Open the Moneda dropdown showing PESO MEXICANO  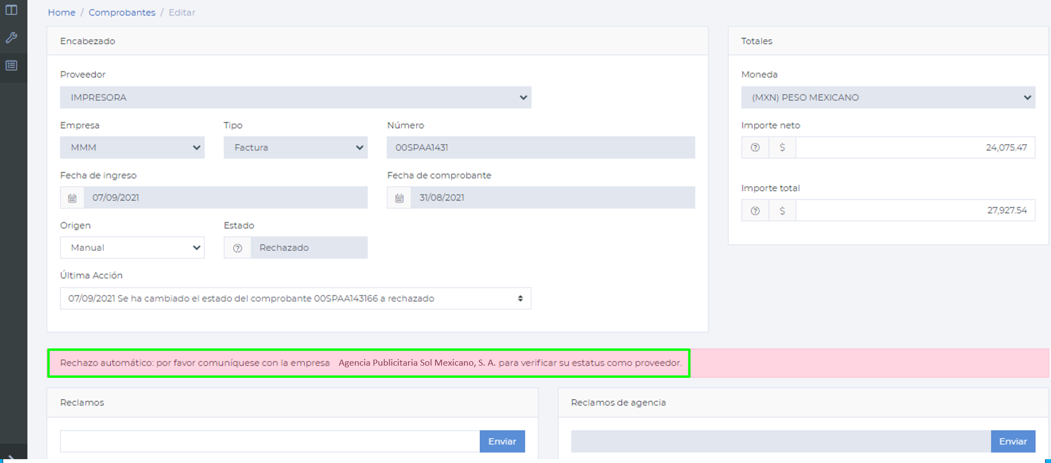click(888, 97)
